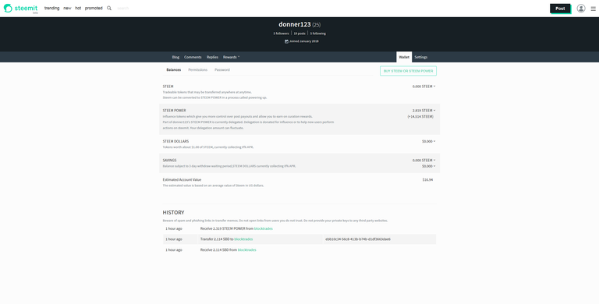Screen dimensions: 599x304
Task: Open the search magnifier icon
Action: click(109, 8)
